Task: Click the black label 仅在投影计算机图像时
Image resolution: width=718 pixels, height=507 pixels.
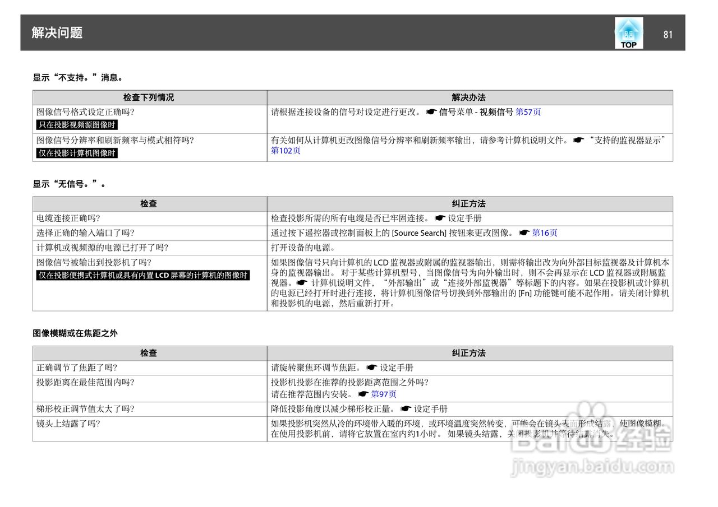Action: coord(77,153)
